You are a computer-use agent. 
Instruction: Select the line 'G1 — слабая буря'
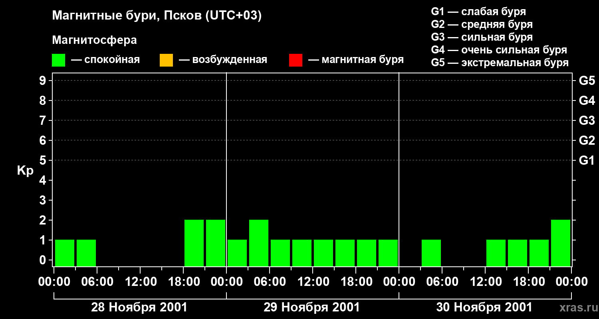click(478, 12)
